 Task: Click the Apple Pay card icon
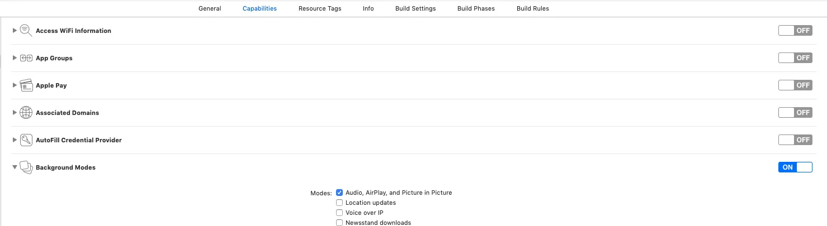(x=26, y=85)
